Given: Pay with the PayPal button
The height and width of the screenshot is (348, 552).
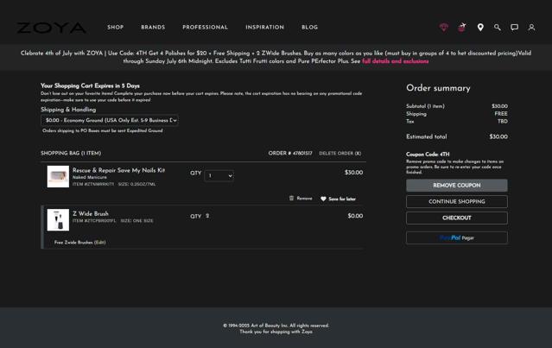Looking at the screenshot, I should tap(457, 237).
